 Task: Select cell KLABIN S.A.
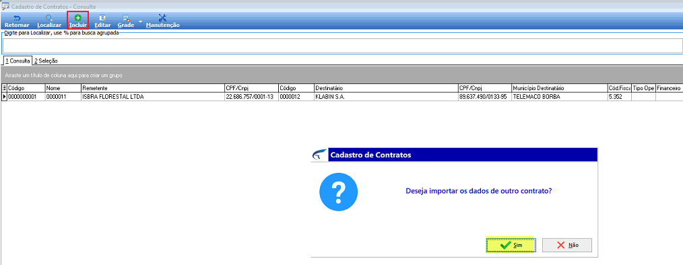coord(385,96)
